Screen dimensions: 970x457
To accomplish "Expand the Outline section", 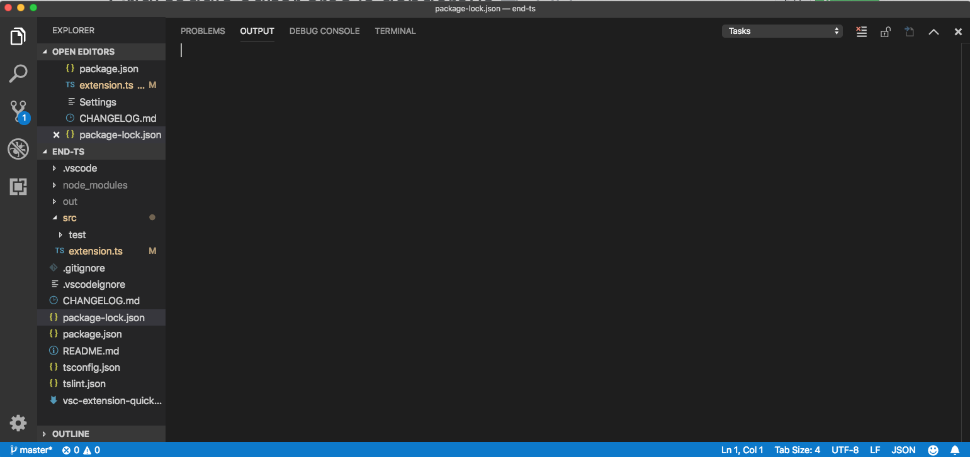I will pos(101,434).
